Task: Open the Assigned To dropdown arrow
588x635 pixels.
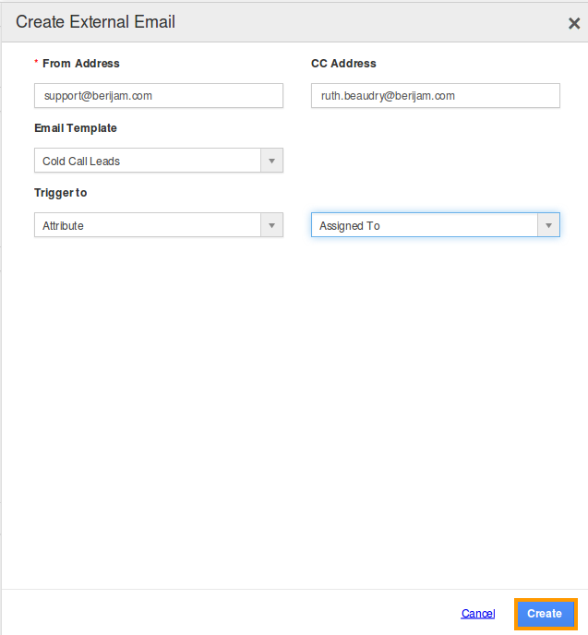Action: coord(548,225)
